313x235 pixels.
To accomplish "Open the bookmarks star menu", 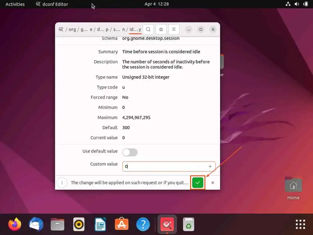I will 161,29.
